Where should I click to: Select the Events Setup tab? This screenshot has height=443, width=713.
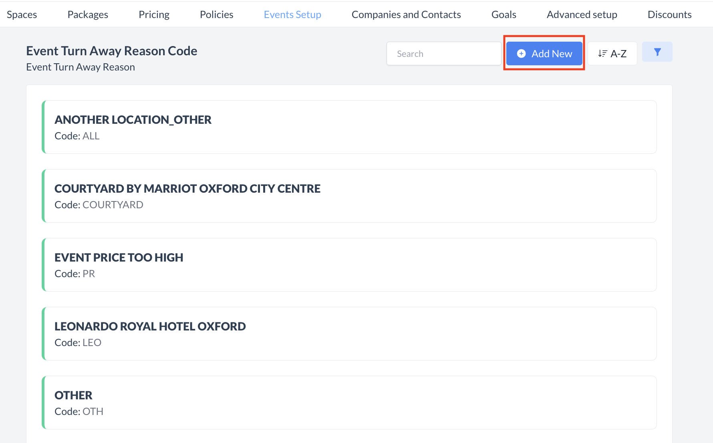(x=292, y=14)
